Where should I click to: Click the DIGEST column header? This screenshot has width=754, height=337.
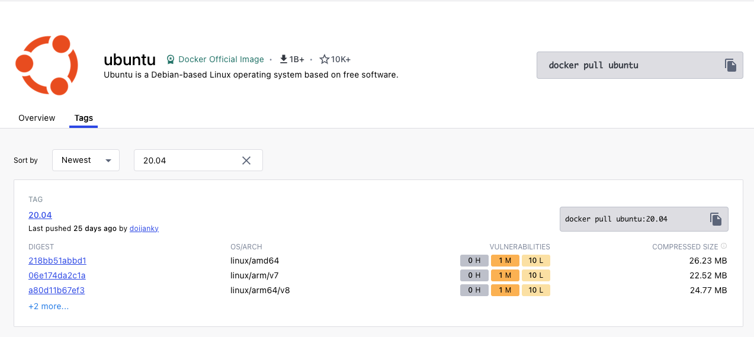(41, 246)
